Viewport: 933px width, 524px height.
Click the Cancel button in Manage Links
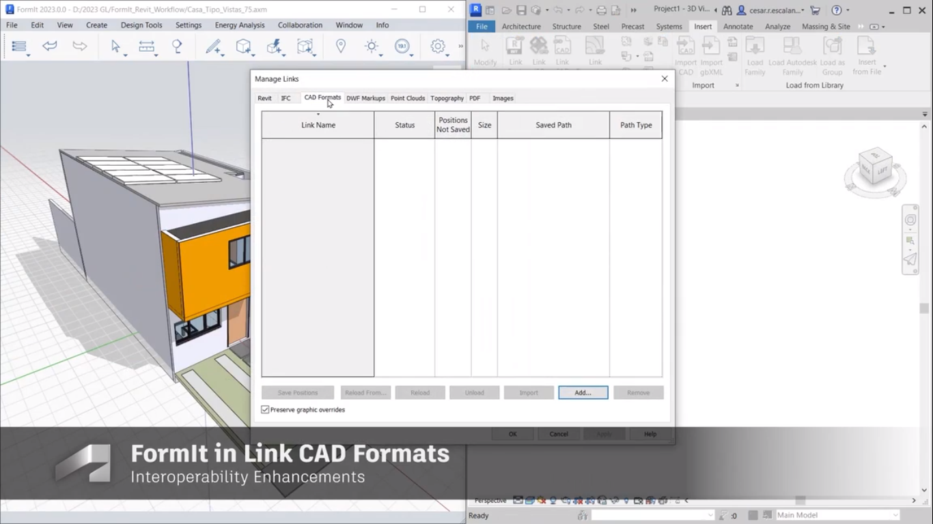point(559,434)
